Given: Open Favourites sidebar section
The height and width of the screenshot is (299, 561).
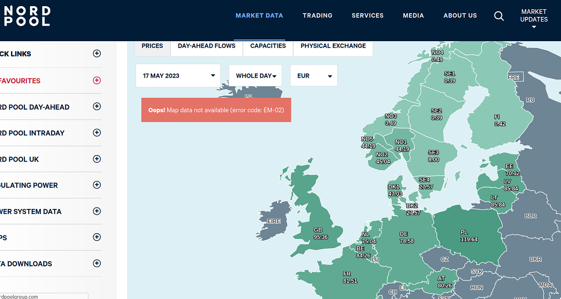Looking at the screenshot, I should (20, 81).
